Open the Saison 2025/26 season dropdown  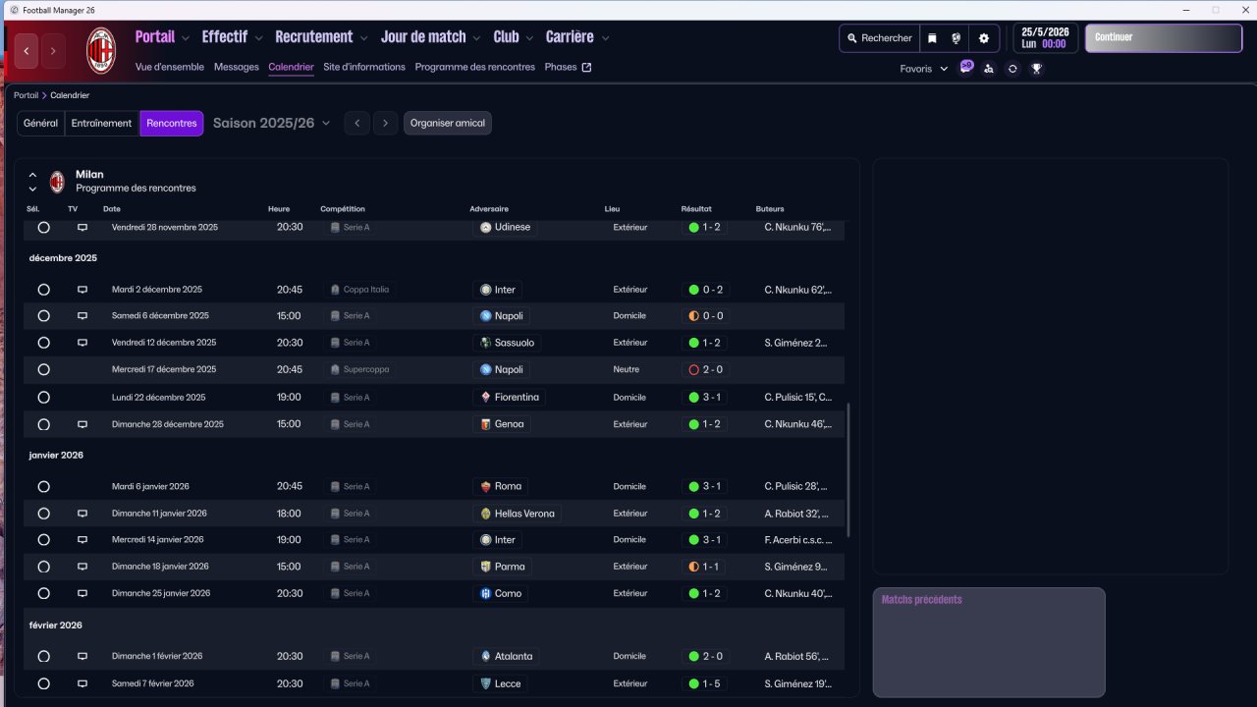tap(272, 123)
